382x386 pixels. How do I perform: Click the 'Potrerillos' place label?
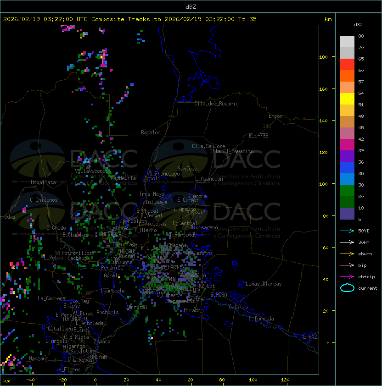(x=77, y=253)
